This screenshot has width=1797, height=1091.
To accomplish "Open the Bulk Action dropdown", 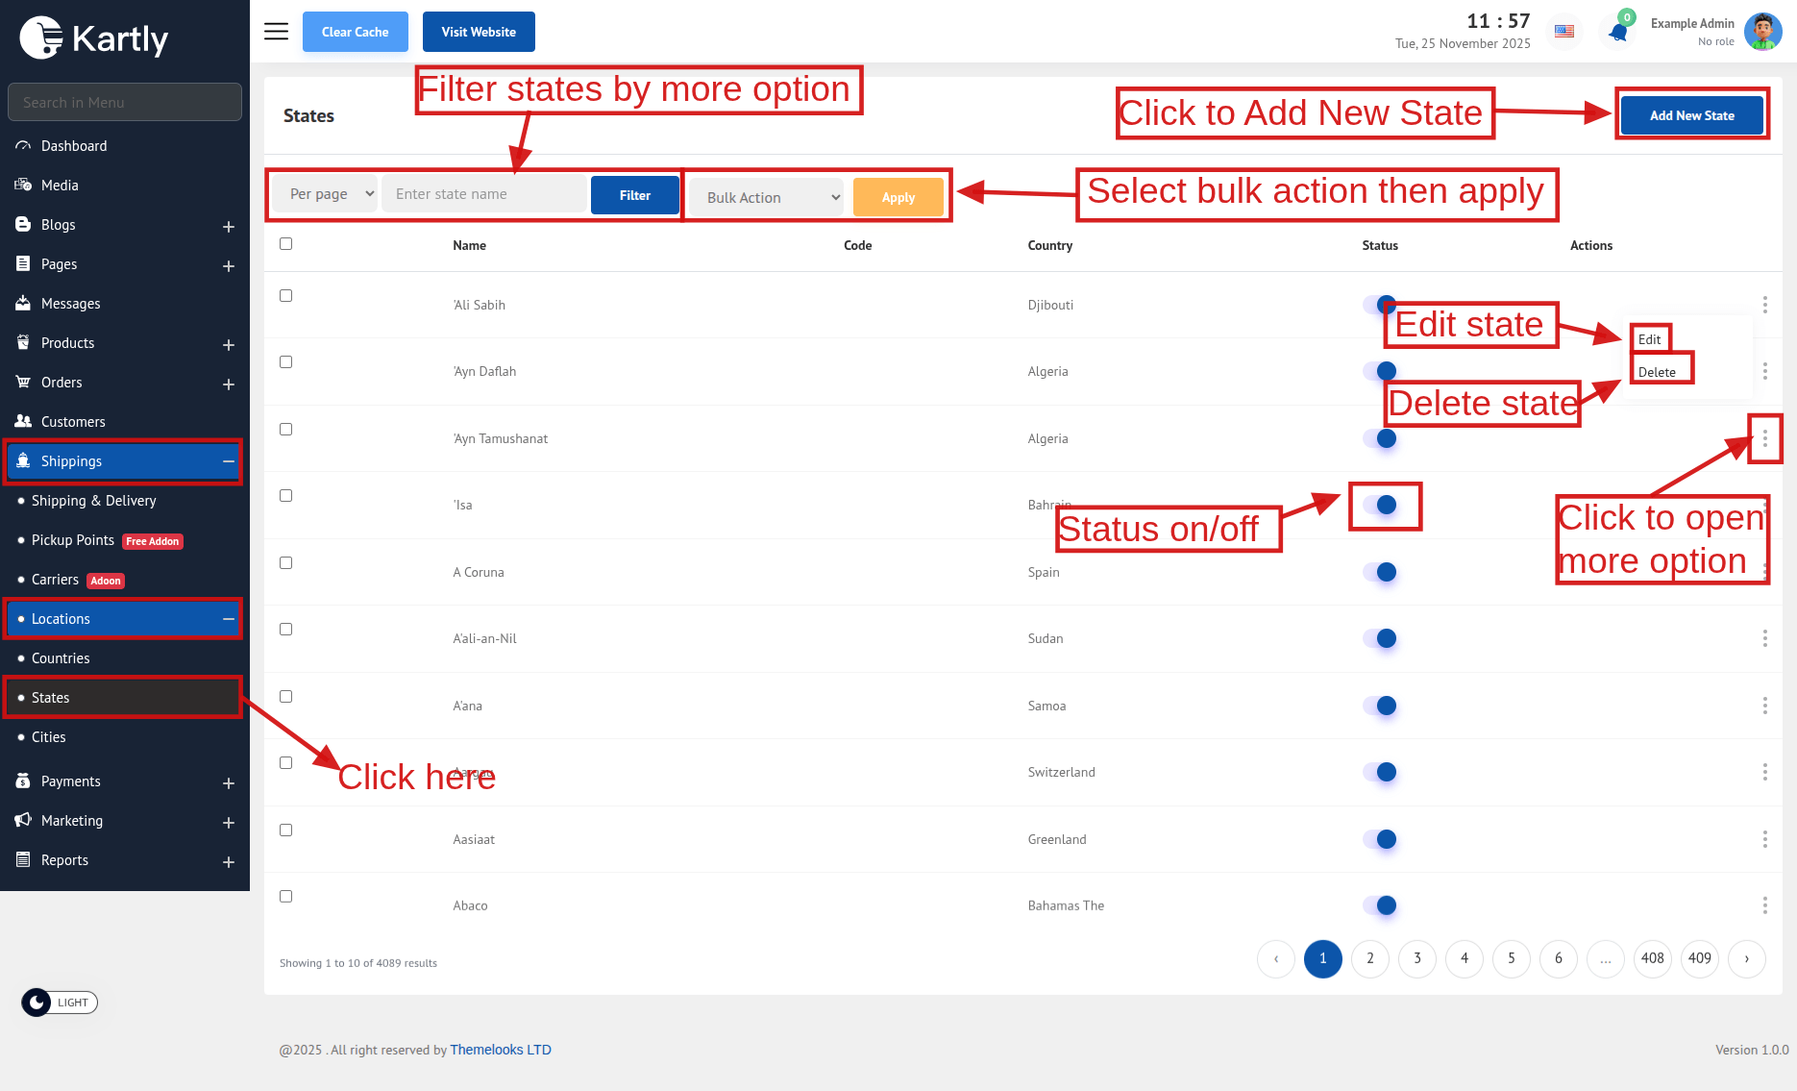I will tap(767, 198).
